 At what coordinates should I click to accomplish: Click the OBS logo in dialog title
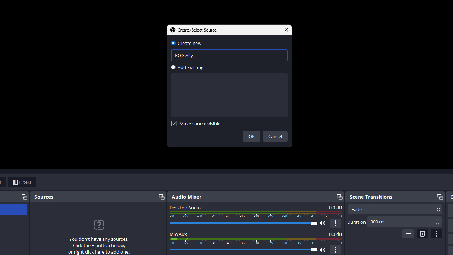(x=173, y=30)
